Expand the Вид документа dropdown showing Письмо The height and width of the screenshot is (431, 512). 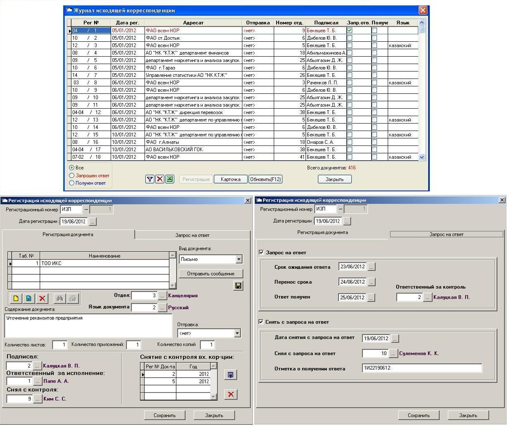[x=239, y=260]
